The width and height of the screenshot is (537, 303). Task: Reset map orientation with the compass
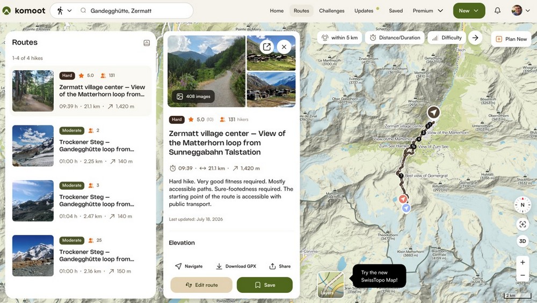click(523, 205)
